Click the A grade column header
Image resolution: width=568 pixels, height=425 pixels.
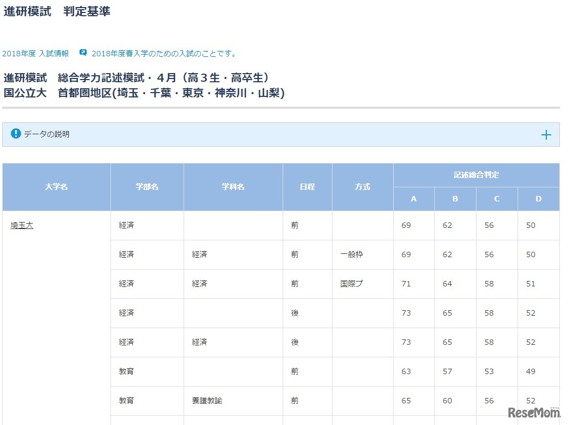[x=414, y=199]
